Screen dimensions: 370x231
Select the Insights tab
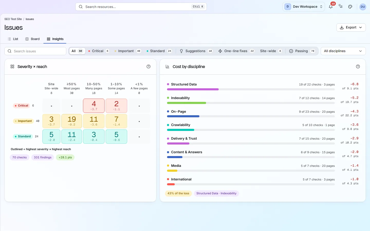click(x=55, y=39)
